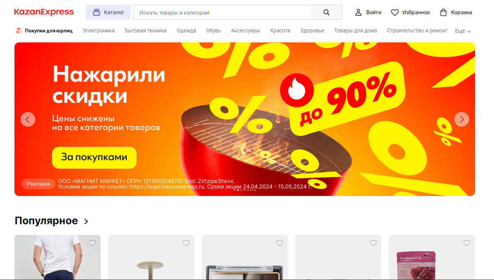The image size is (494, 280).
Task: Click the За покупками button
Action: coord(94,157)
